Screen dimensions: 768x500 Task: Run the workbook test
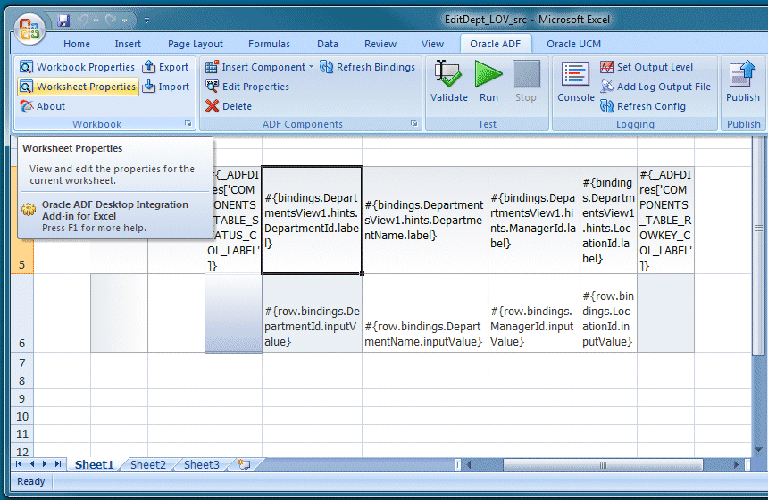click(488, 81)
